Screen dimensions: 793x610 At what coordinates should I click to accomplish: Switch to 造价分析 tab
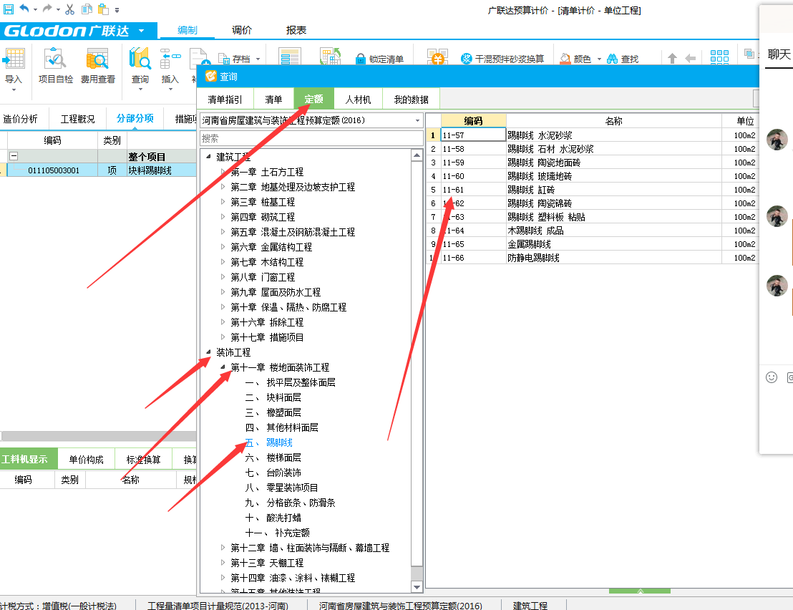(x=20, y=119)
